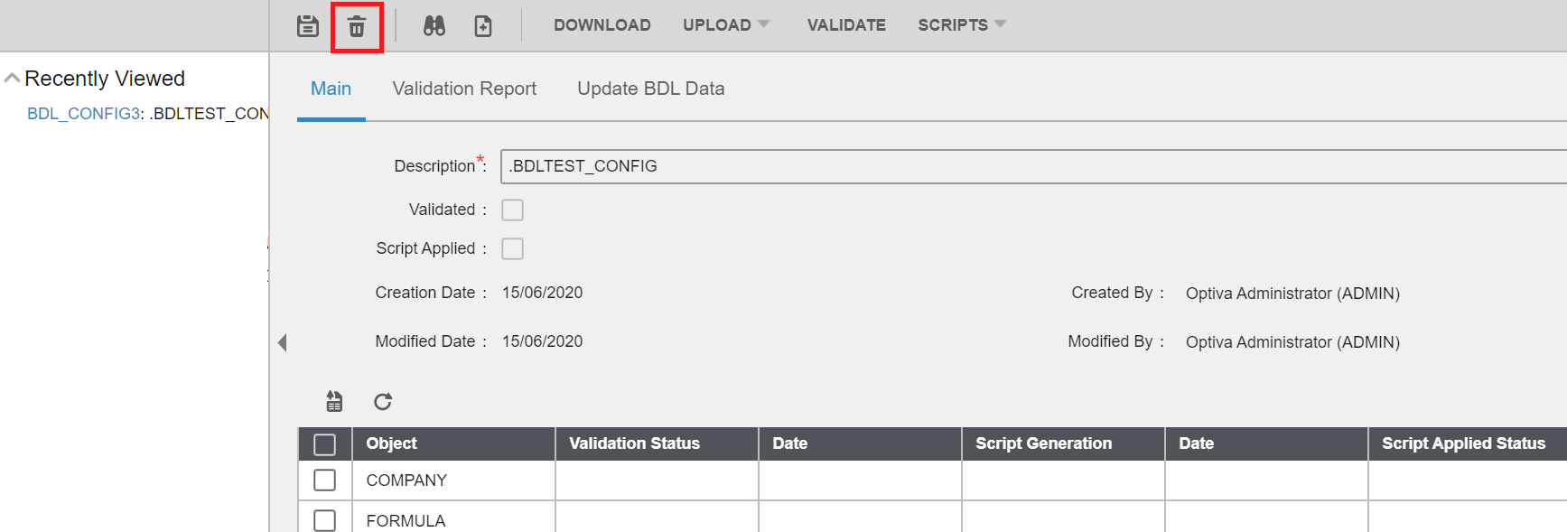Click the Delete trash can icon
The image size is (1567, 532).
[357, 27]
